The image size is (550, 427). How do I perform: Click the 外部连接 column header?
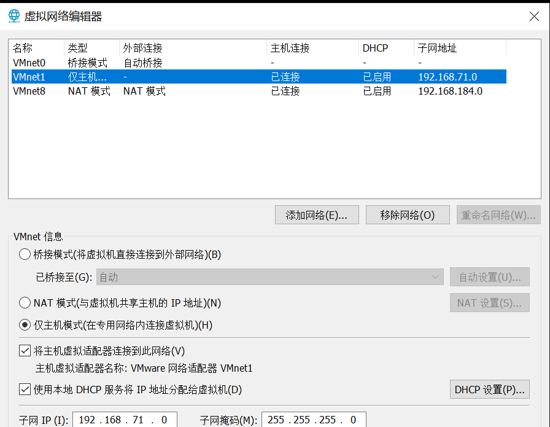tap(193, 48)
